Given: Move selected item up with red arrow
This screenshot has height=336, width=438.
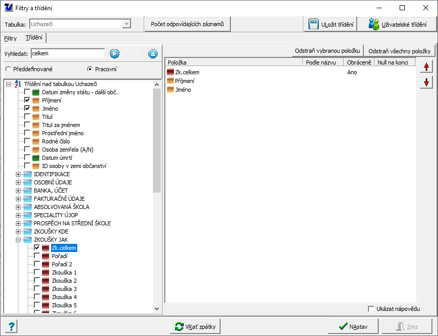Looking at the screenshot, I should coord(426,67).
